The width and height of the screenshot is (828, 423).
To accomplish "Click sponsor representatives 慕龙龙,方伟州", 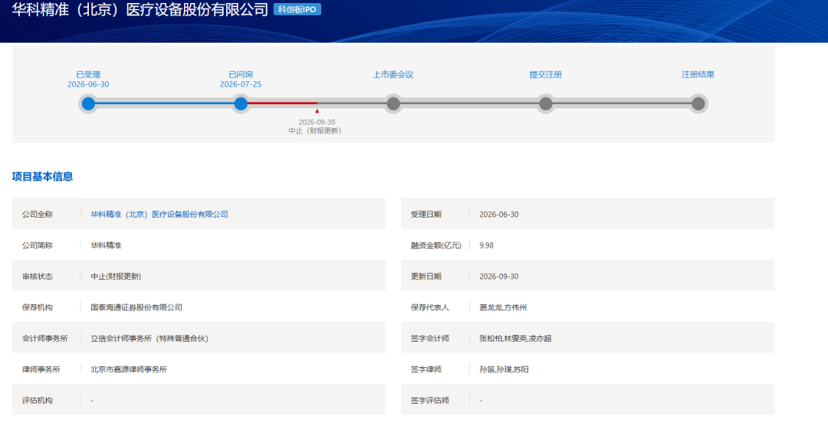I will (x=503, y=307).
